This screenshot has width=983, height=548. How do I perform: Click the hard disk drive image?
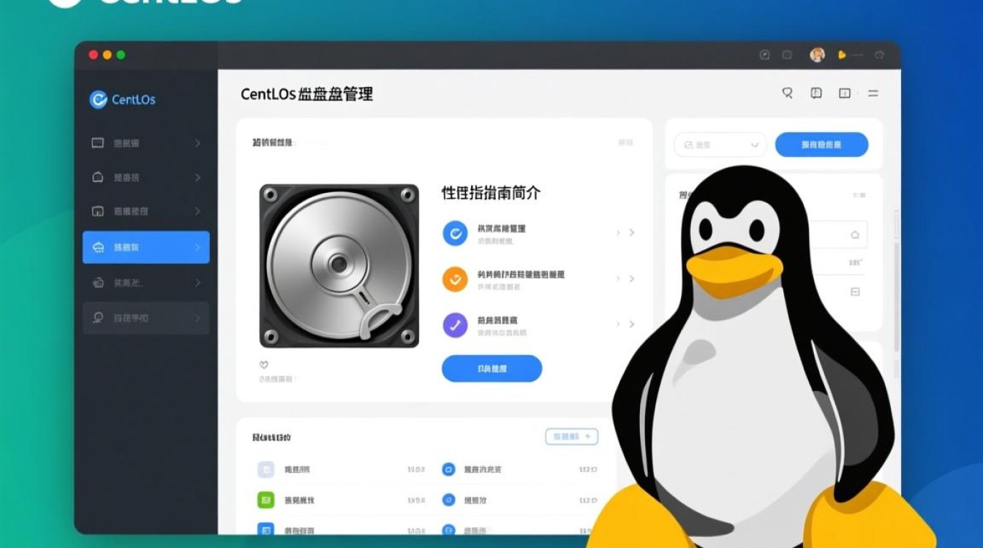tap(339, 266)
